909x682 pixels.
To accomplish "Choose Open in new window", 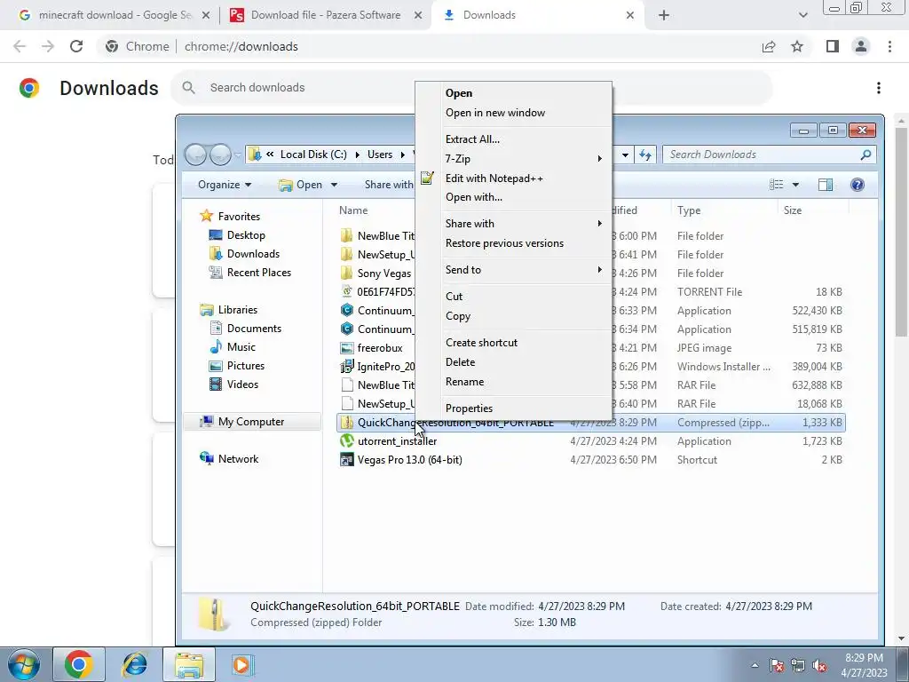I will pyautogui.click(x=495, y=113).
